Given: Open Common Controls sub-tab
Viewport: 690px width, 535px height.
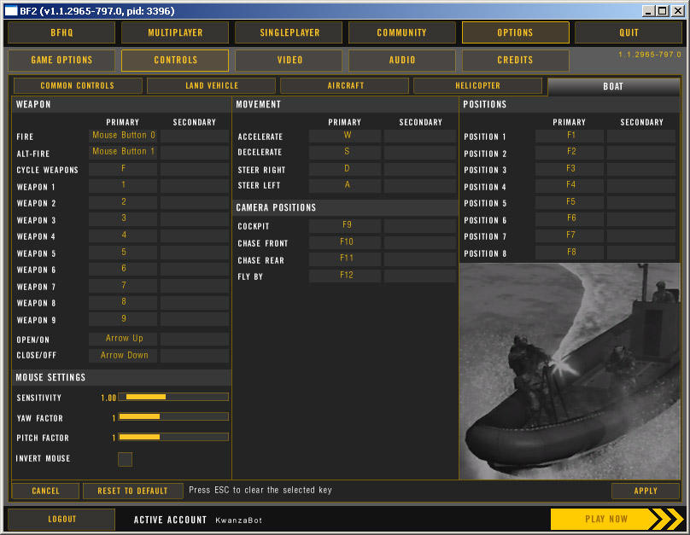Looking at the screenshot, I should pyautogui.click(x=78, y=85).
